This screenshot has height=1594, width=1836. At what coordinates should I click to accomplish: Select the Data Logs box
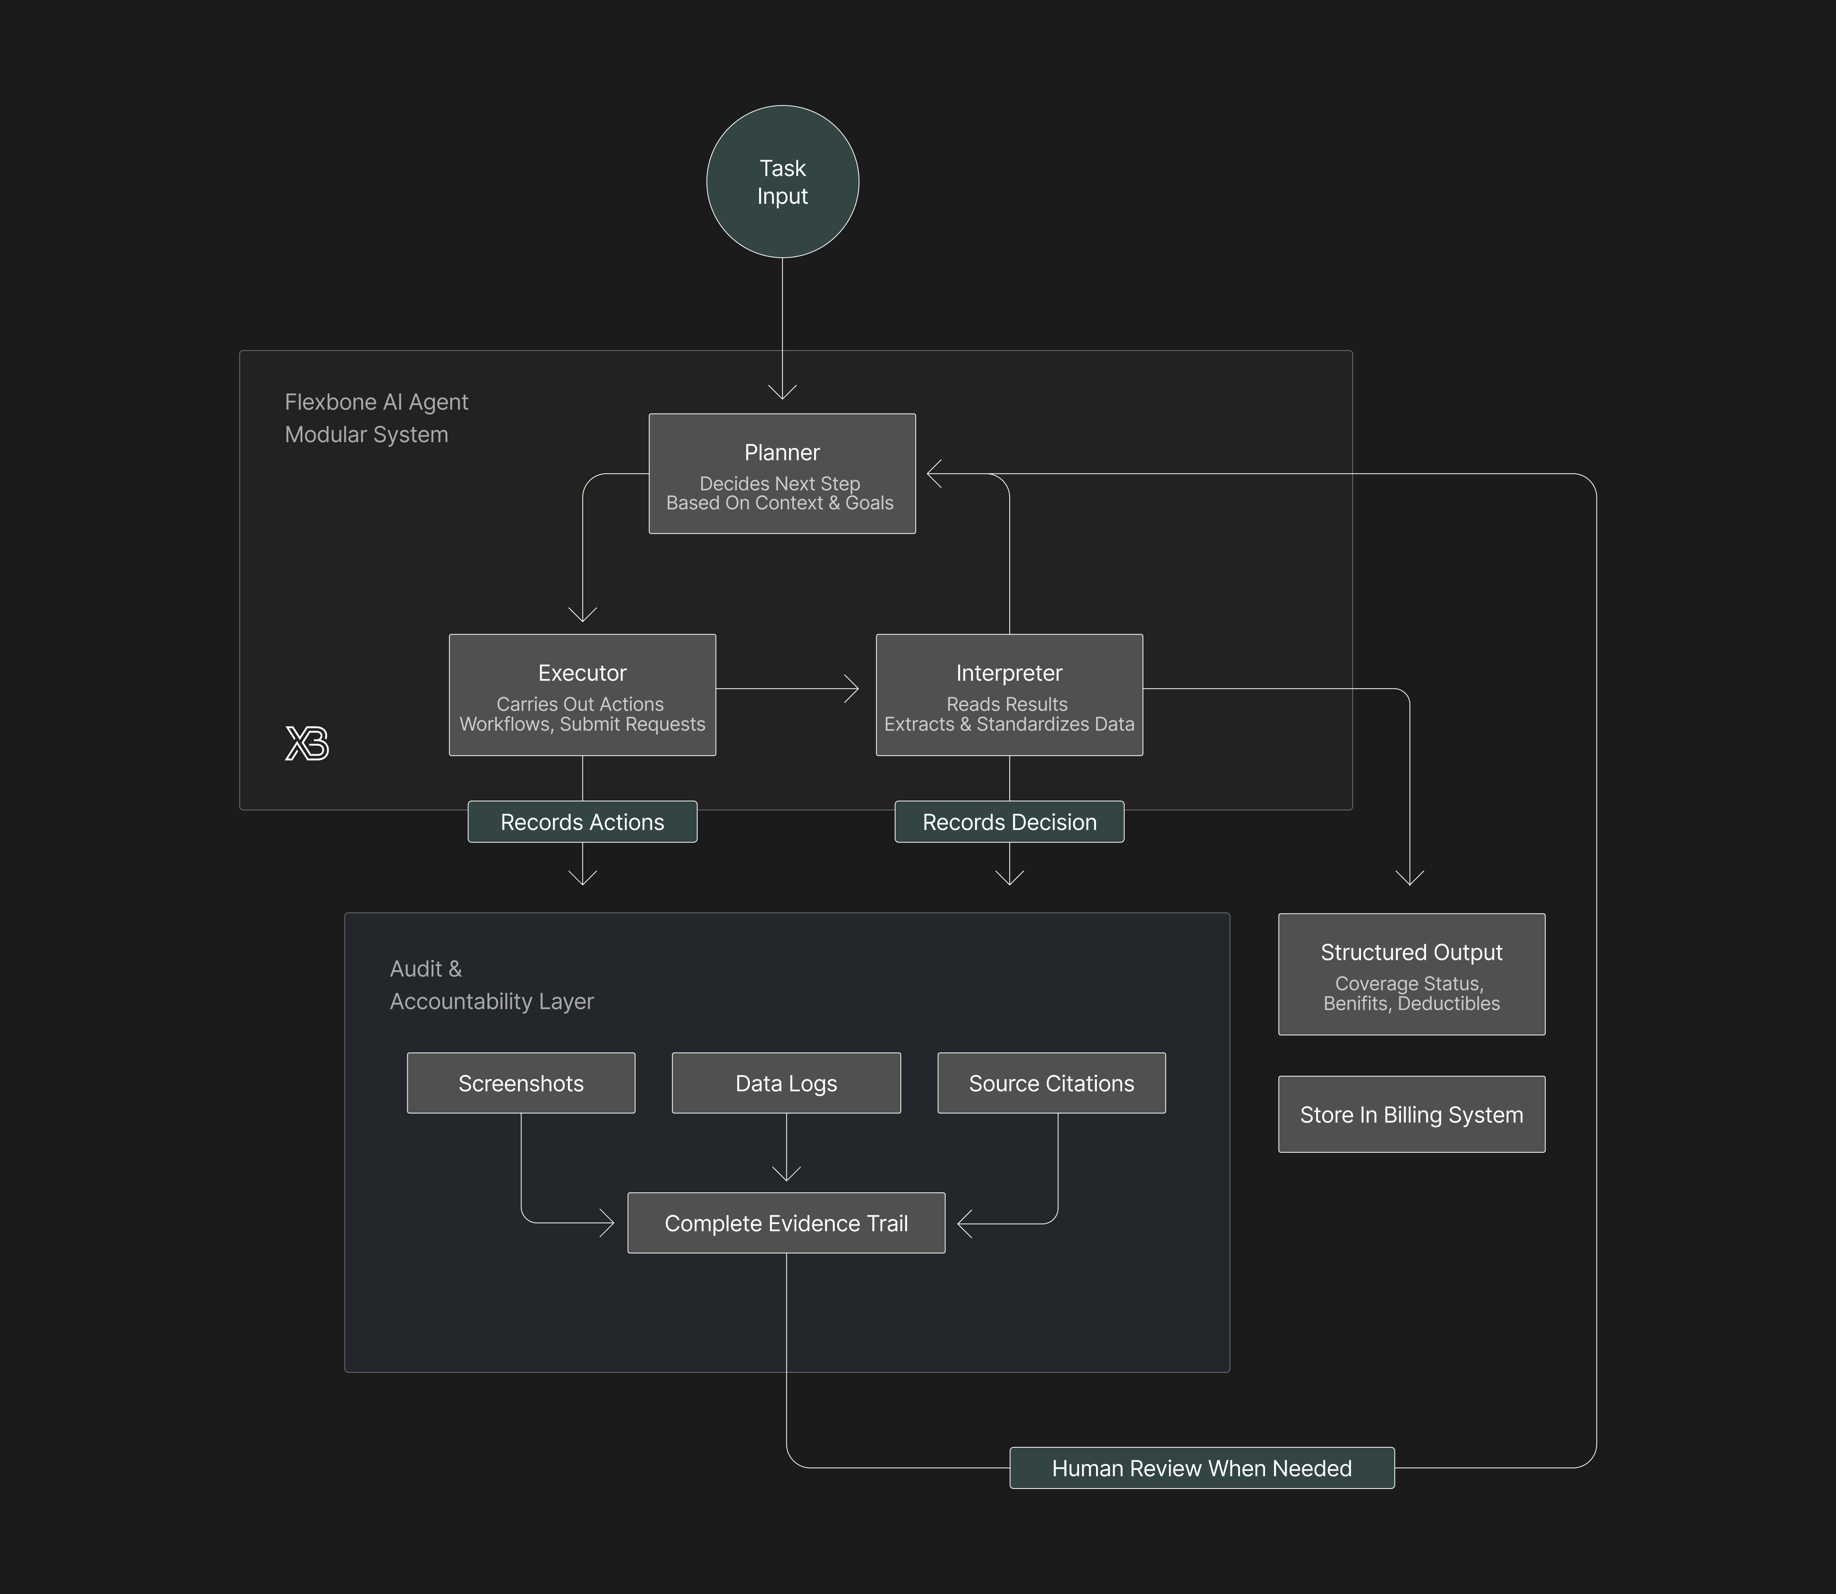click(786, 1082)
